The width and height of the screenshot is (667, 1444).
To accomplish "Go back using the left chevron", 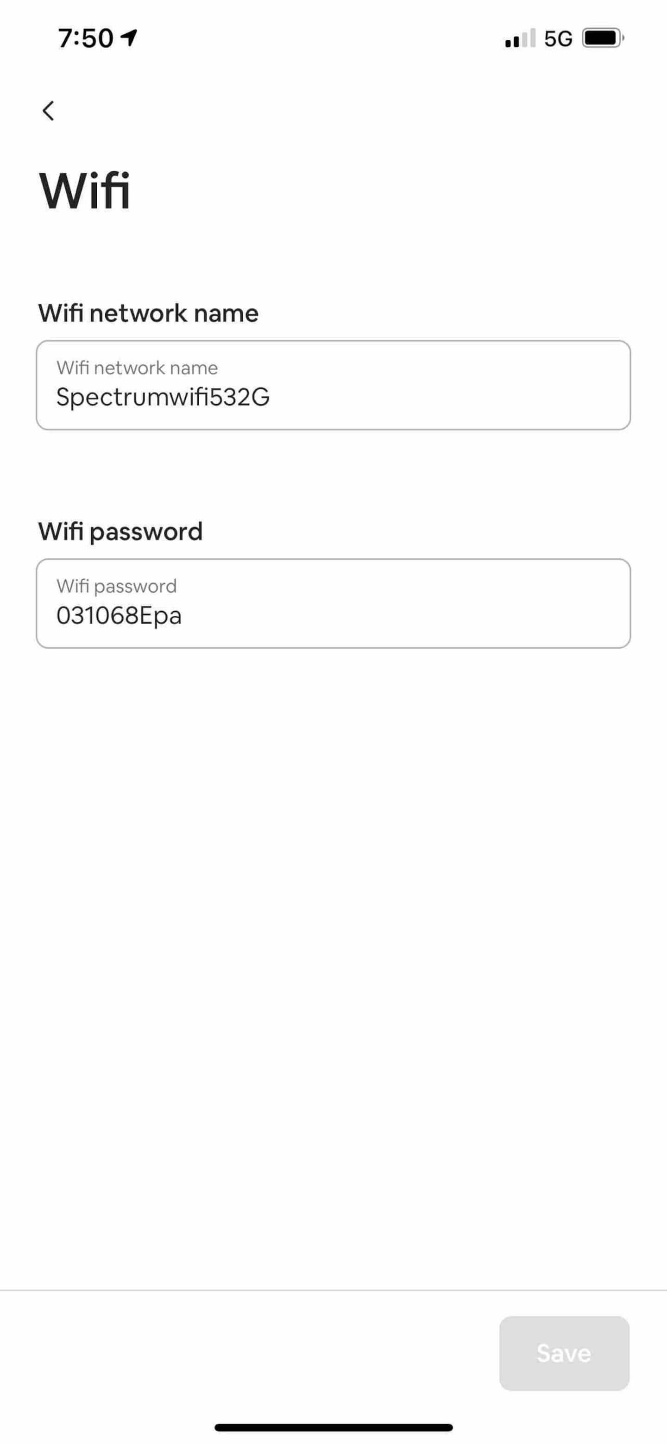I will [48, 110].
